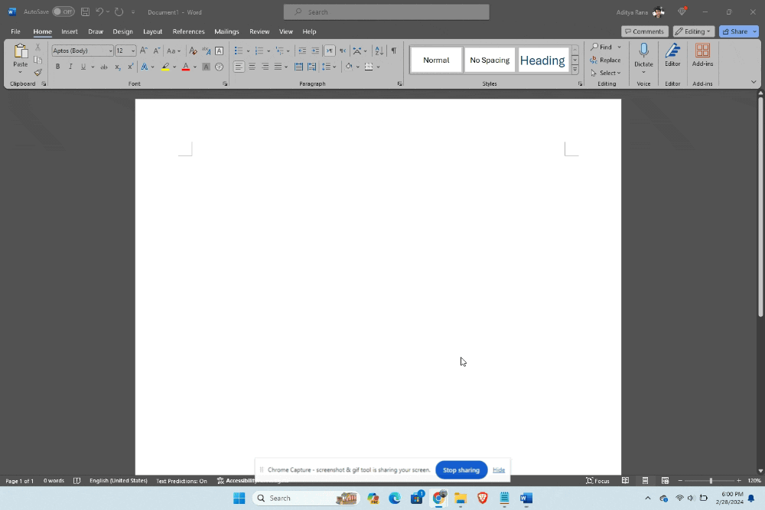Apply yellow text highlight color
Viewport: 765px width, 510px height.
tap(167, 67)
